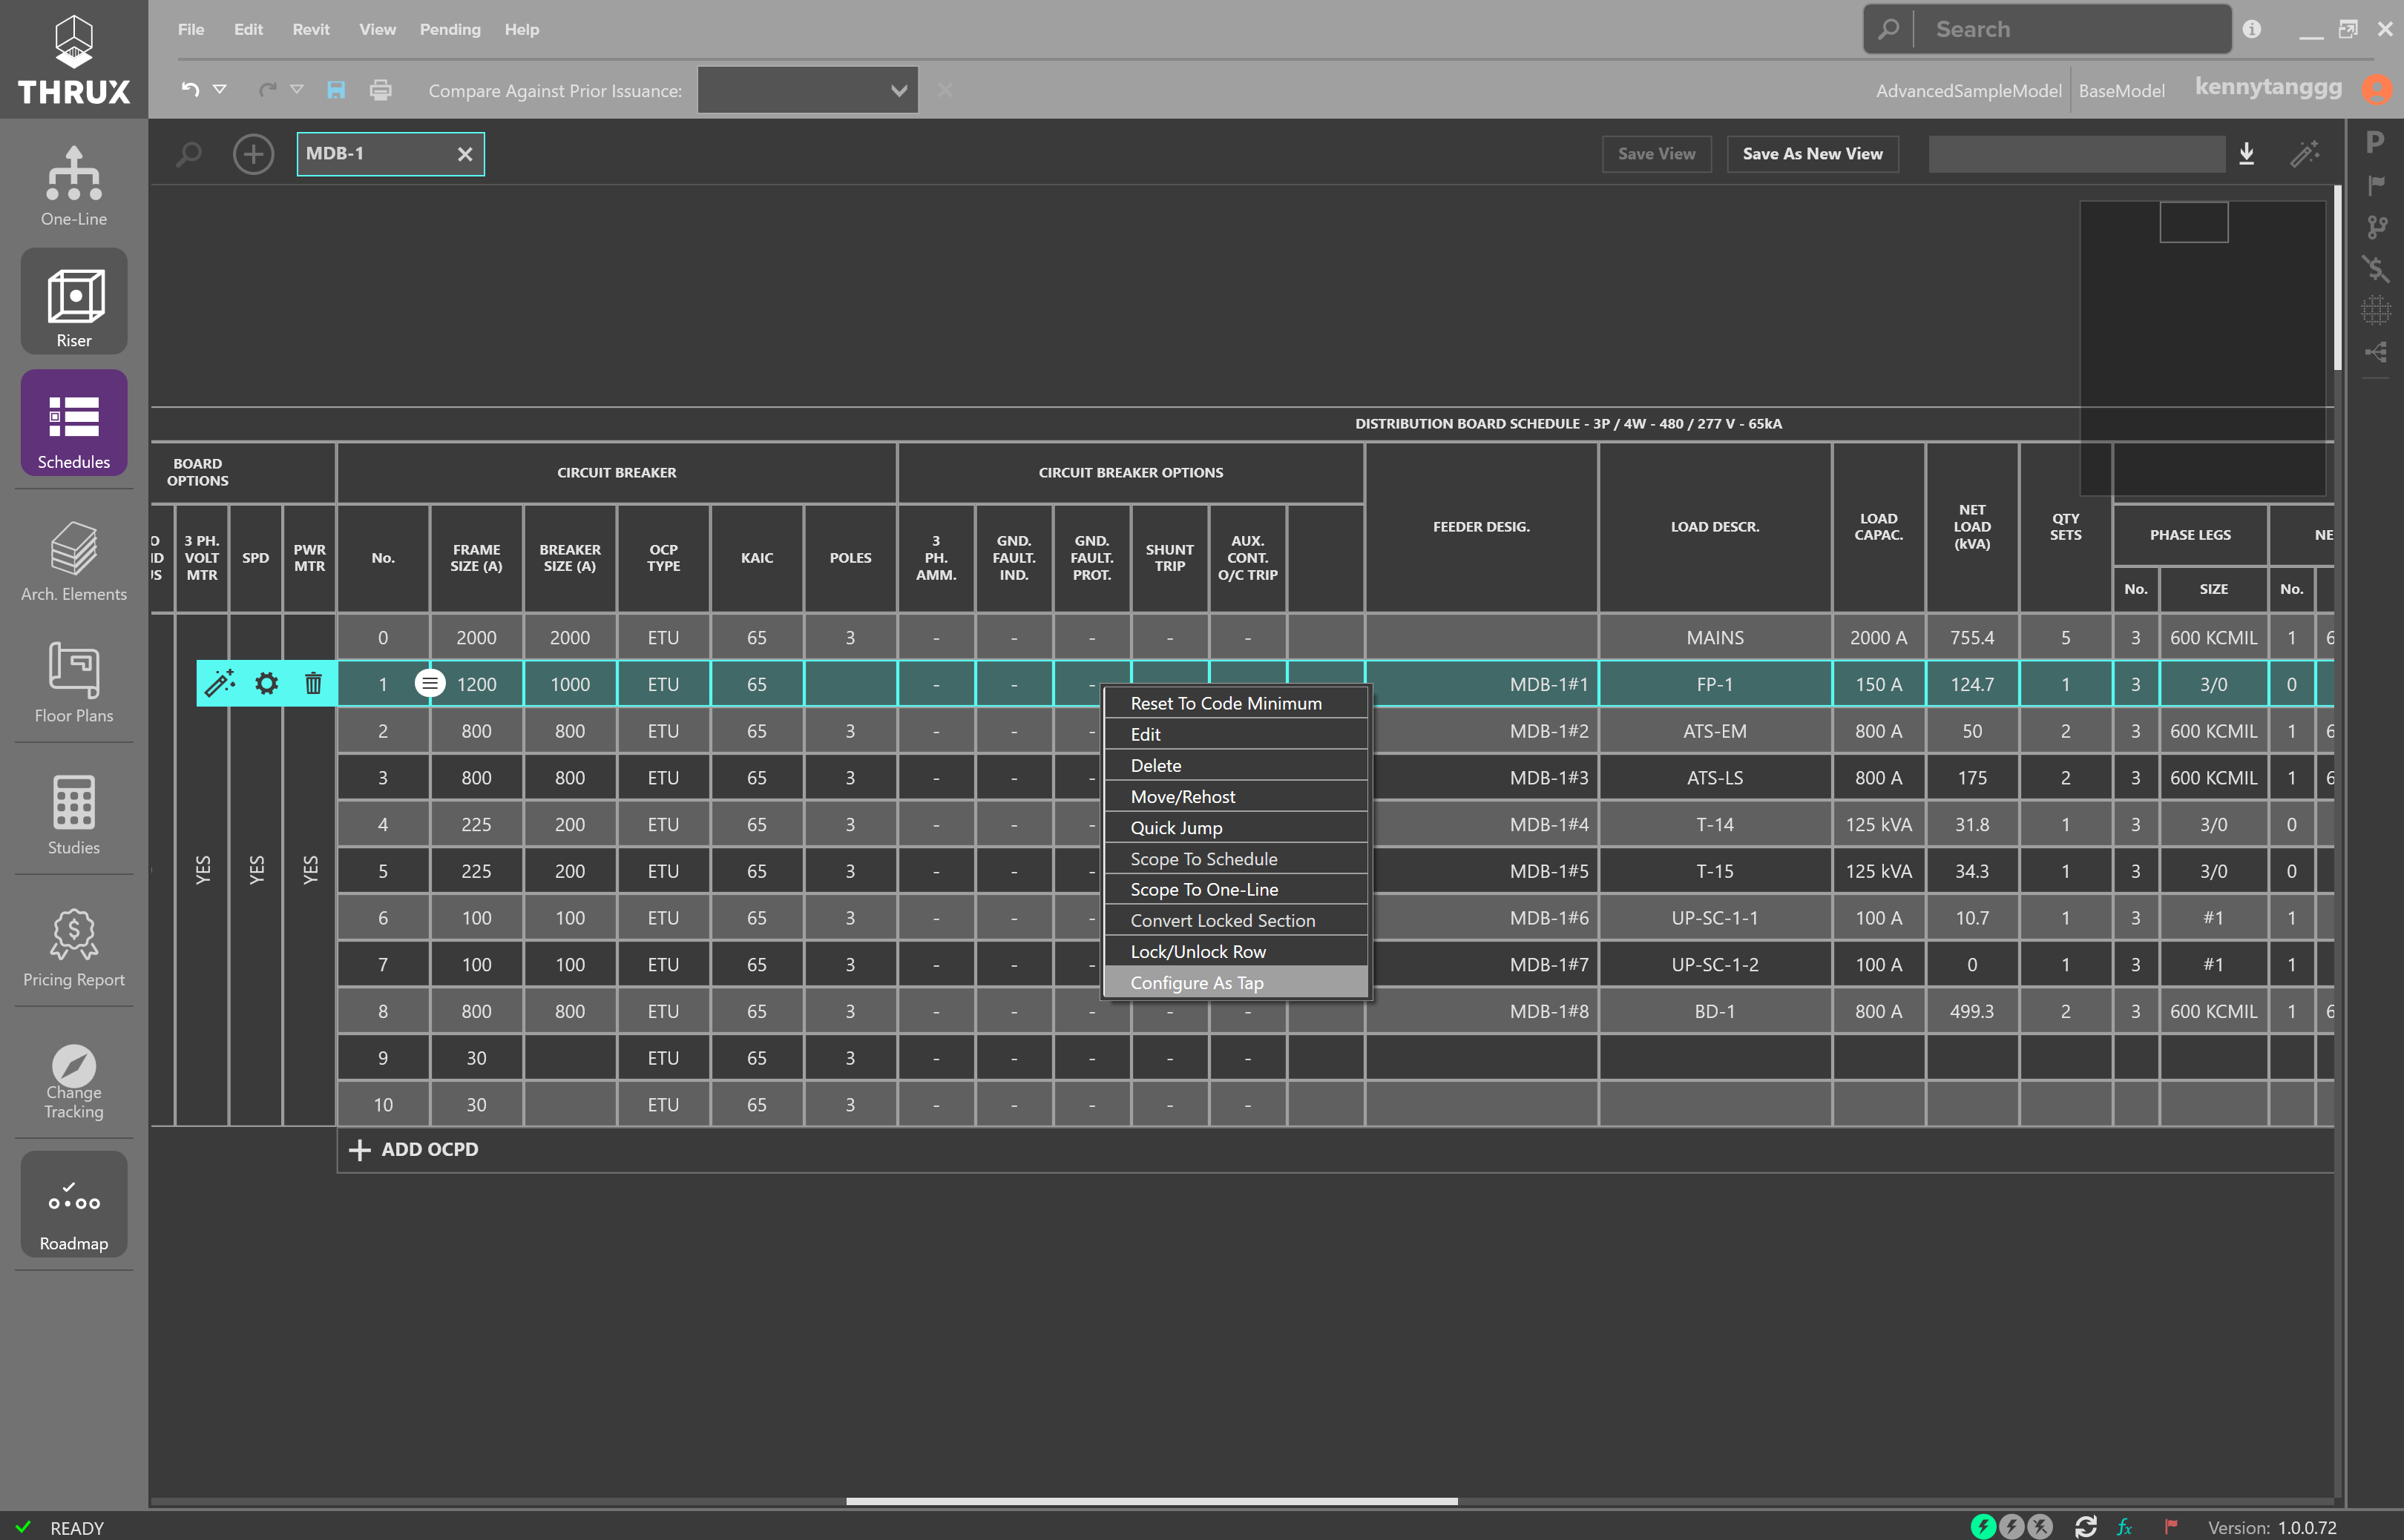Screen dimensions: 2404x1540
Task: Choose Lock/Unlock Row
Action: click(x=1235, y=951)
